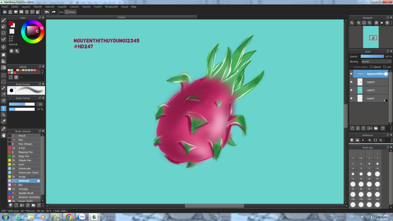Open the Snap menu
The height and width of the screenshot is (221, 393).
click(62, 7)
